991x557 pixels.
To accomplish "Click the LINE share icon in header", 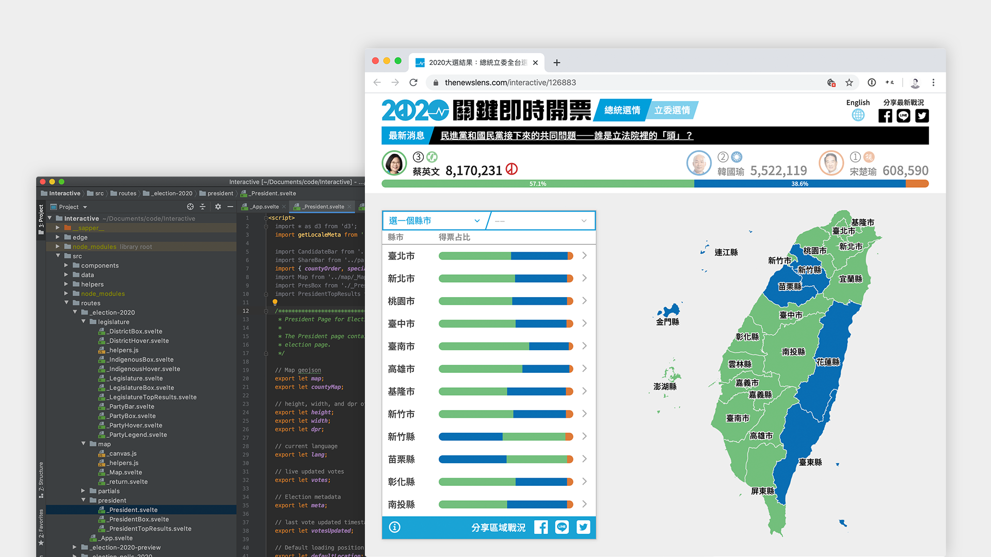I will 903,116.
